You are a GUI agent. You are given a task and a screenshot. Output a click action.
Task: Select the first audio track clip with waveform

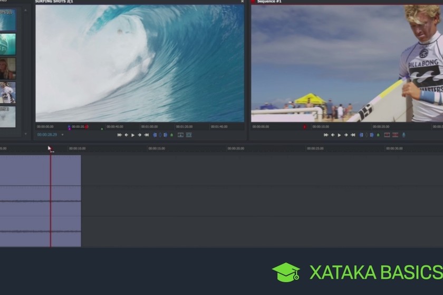coord(41,201)
